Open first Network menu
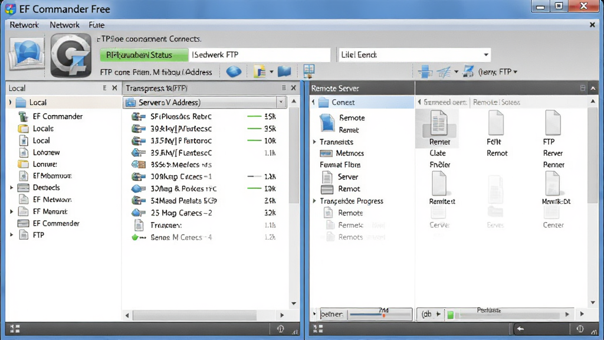The width and height of the screenshot is (604, 340). tap(24, 25)
